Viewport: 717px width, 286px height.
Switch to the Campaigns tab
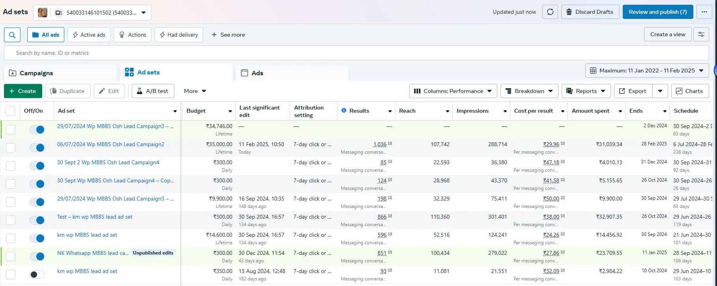[36, 73]
